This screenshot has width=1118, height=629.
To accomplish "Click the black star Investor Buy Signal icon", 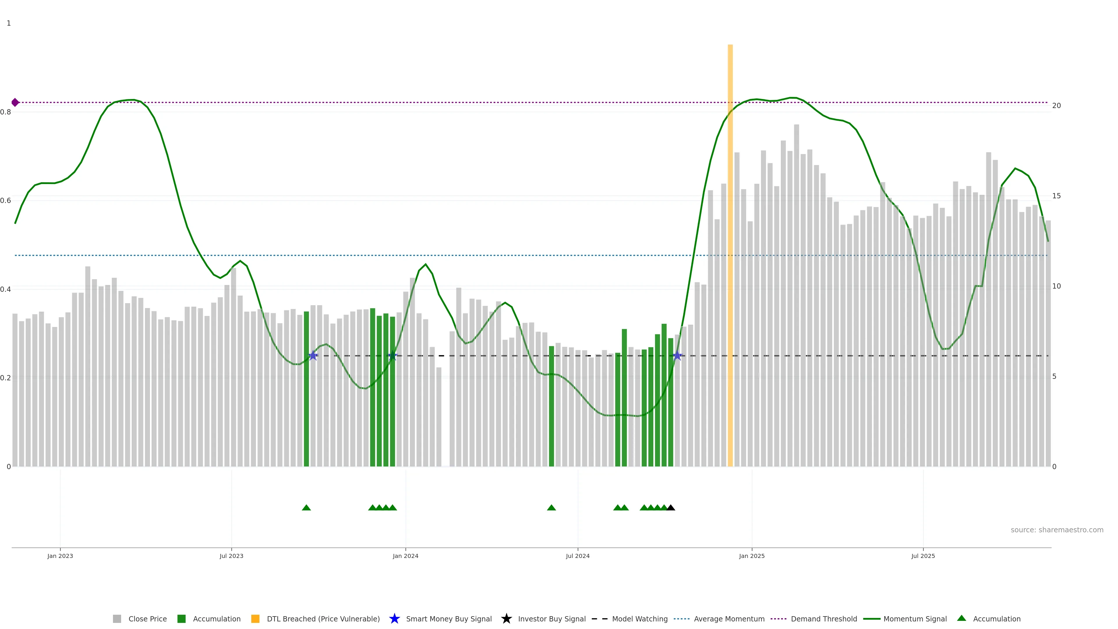I will [x=506, y=619].
